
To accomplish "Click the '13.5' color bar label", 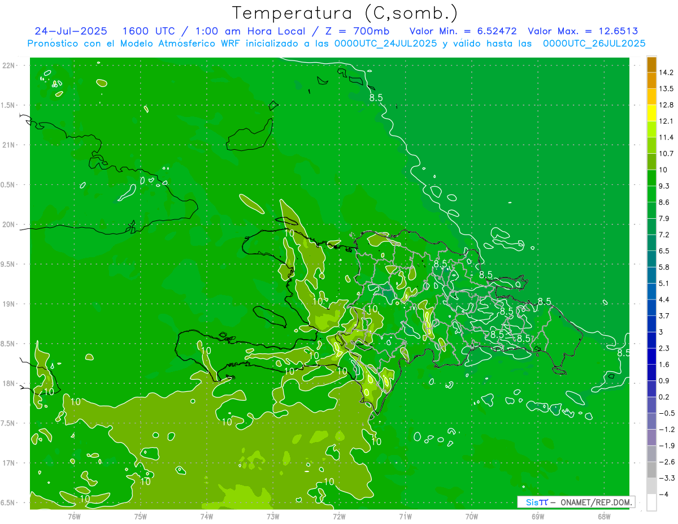I will (x=666, y=89).
